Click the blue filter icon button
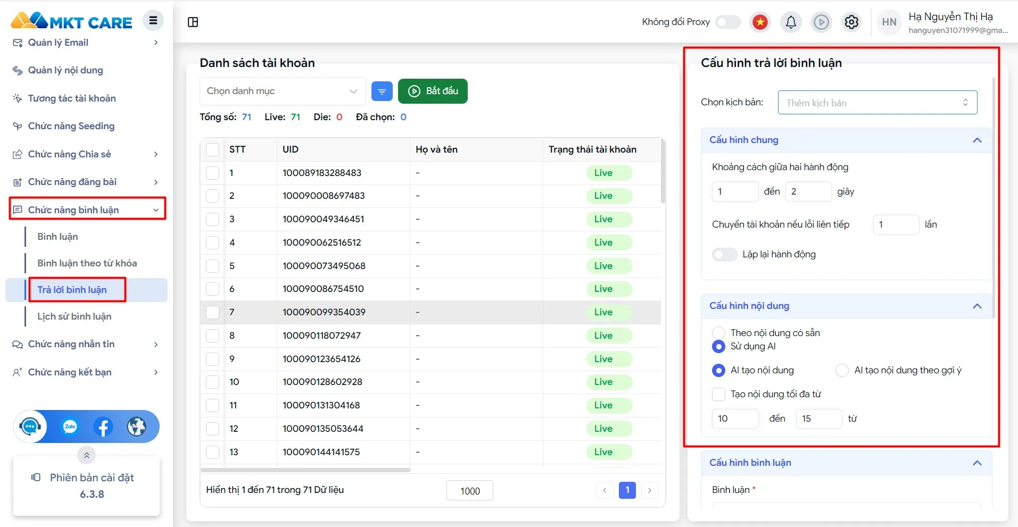This screenshot has height=527, width=1018. 382,91
